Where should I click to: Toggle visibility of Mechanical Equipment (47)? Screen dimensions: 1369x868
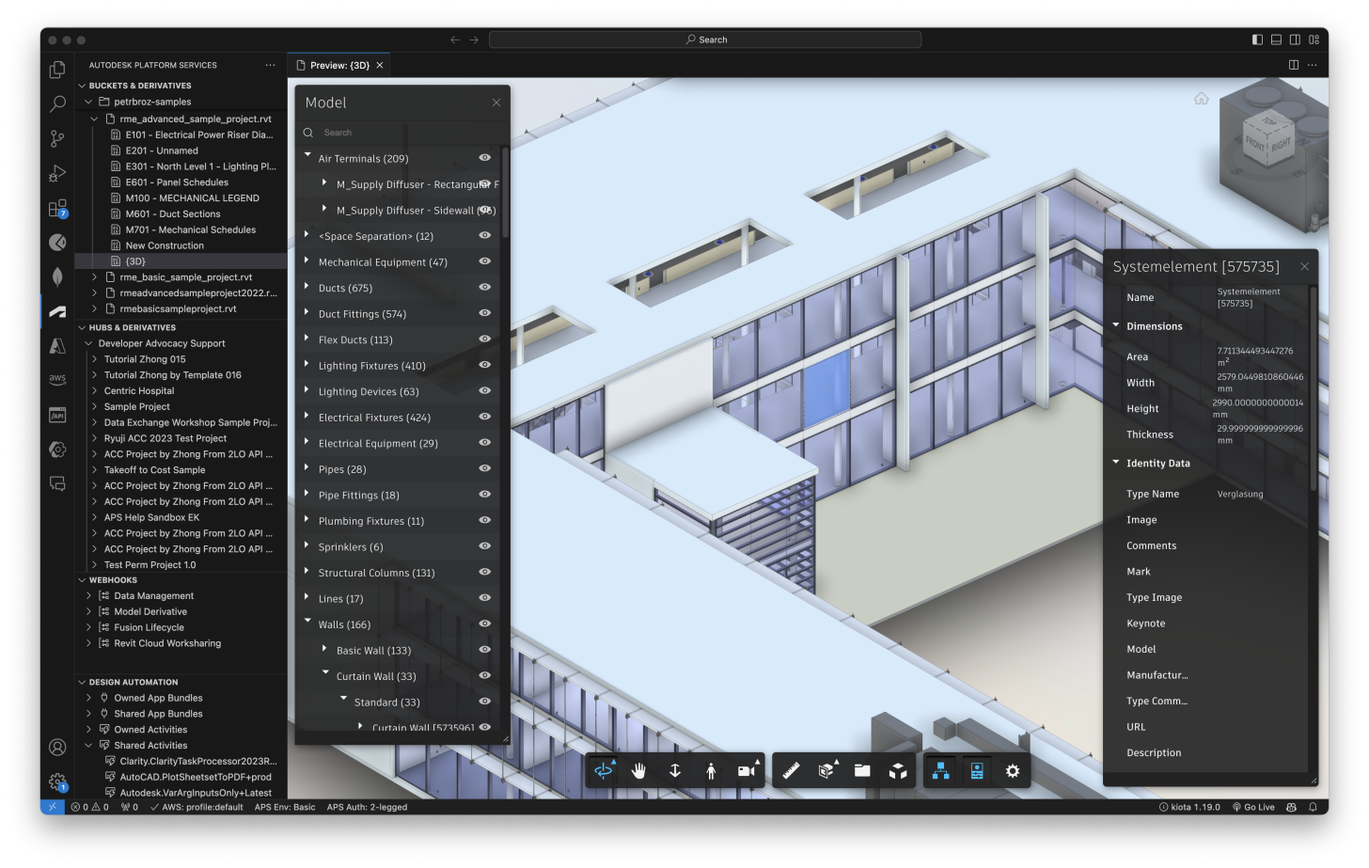[485, 261]
